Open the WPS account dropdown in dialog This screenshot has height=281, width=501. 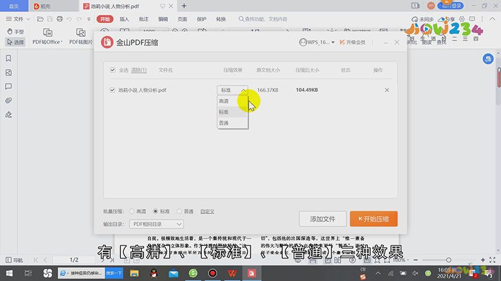(317, 42)
